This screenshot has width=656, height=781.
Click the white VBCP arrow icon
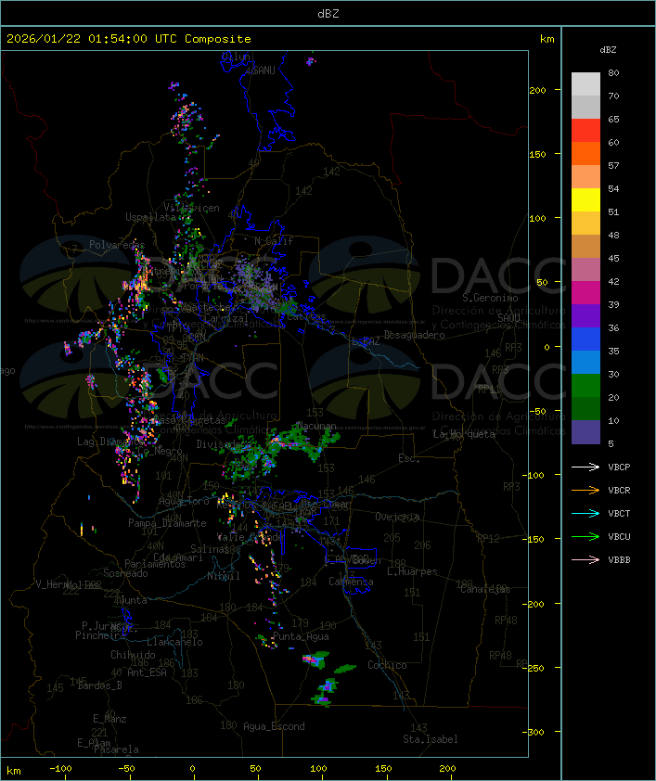[585, 467]
